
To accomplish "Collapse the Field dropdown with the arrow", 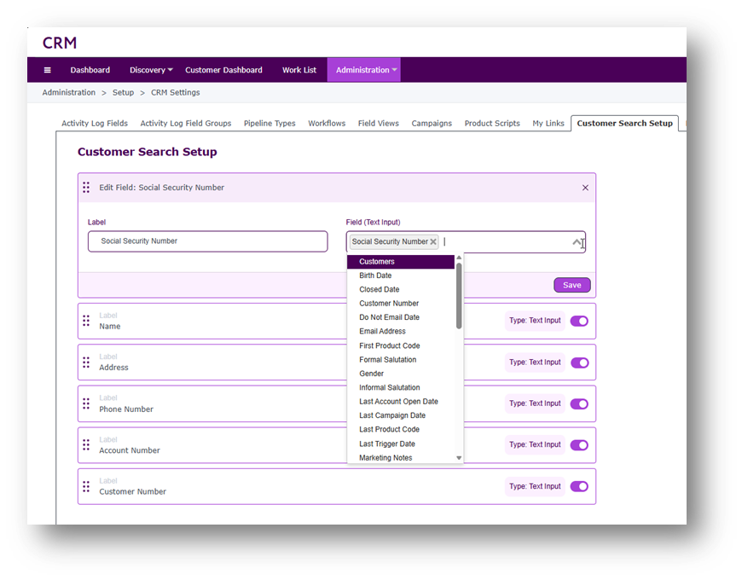I will 577,242.
